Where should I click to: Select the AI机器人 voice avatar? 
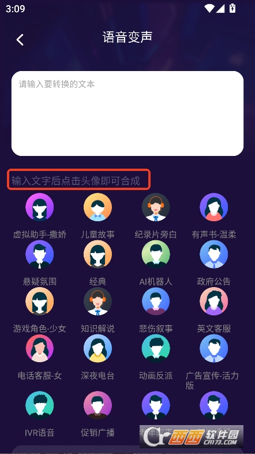coord(156,254)
